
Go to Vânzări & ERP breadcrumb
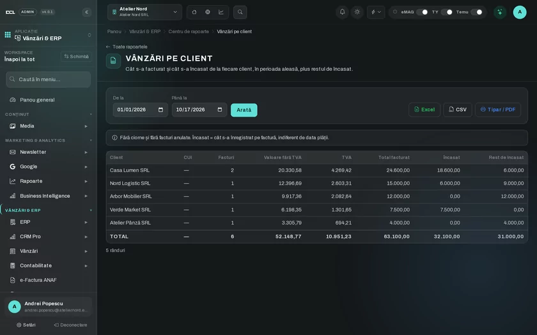(x=144, y=31)
